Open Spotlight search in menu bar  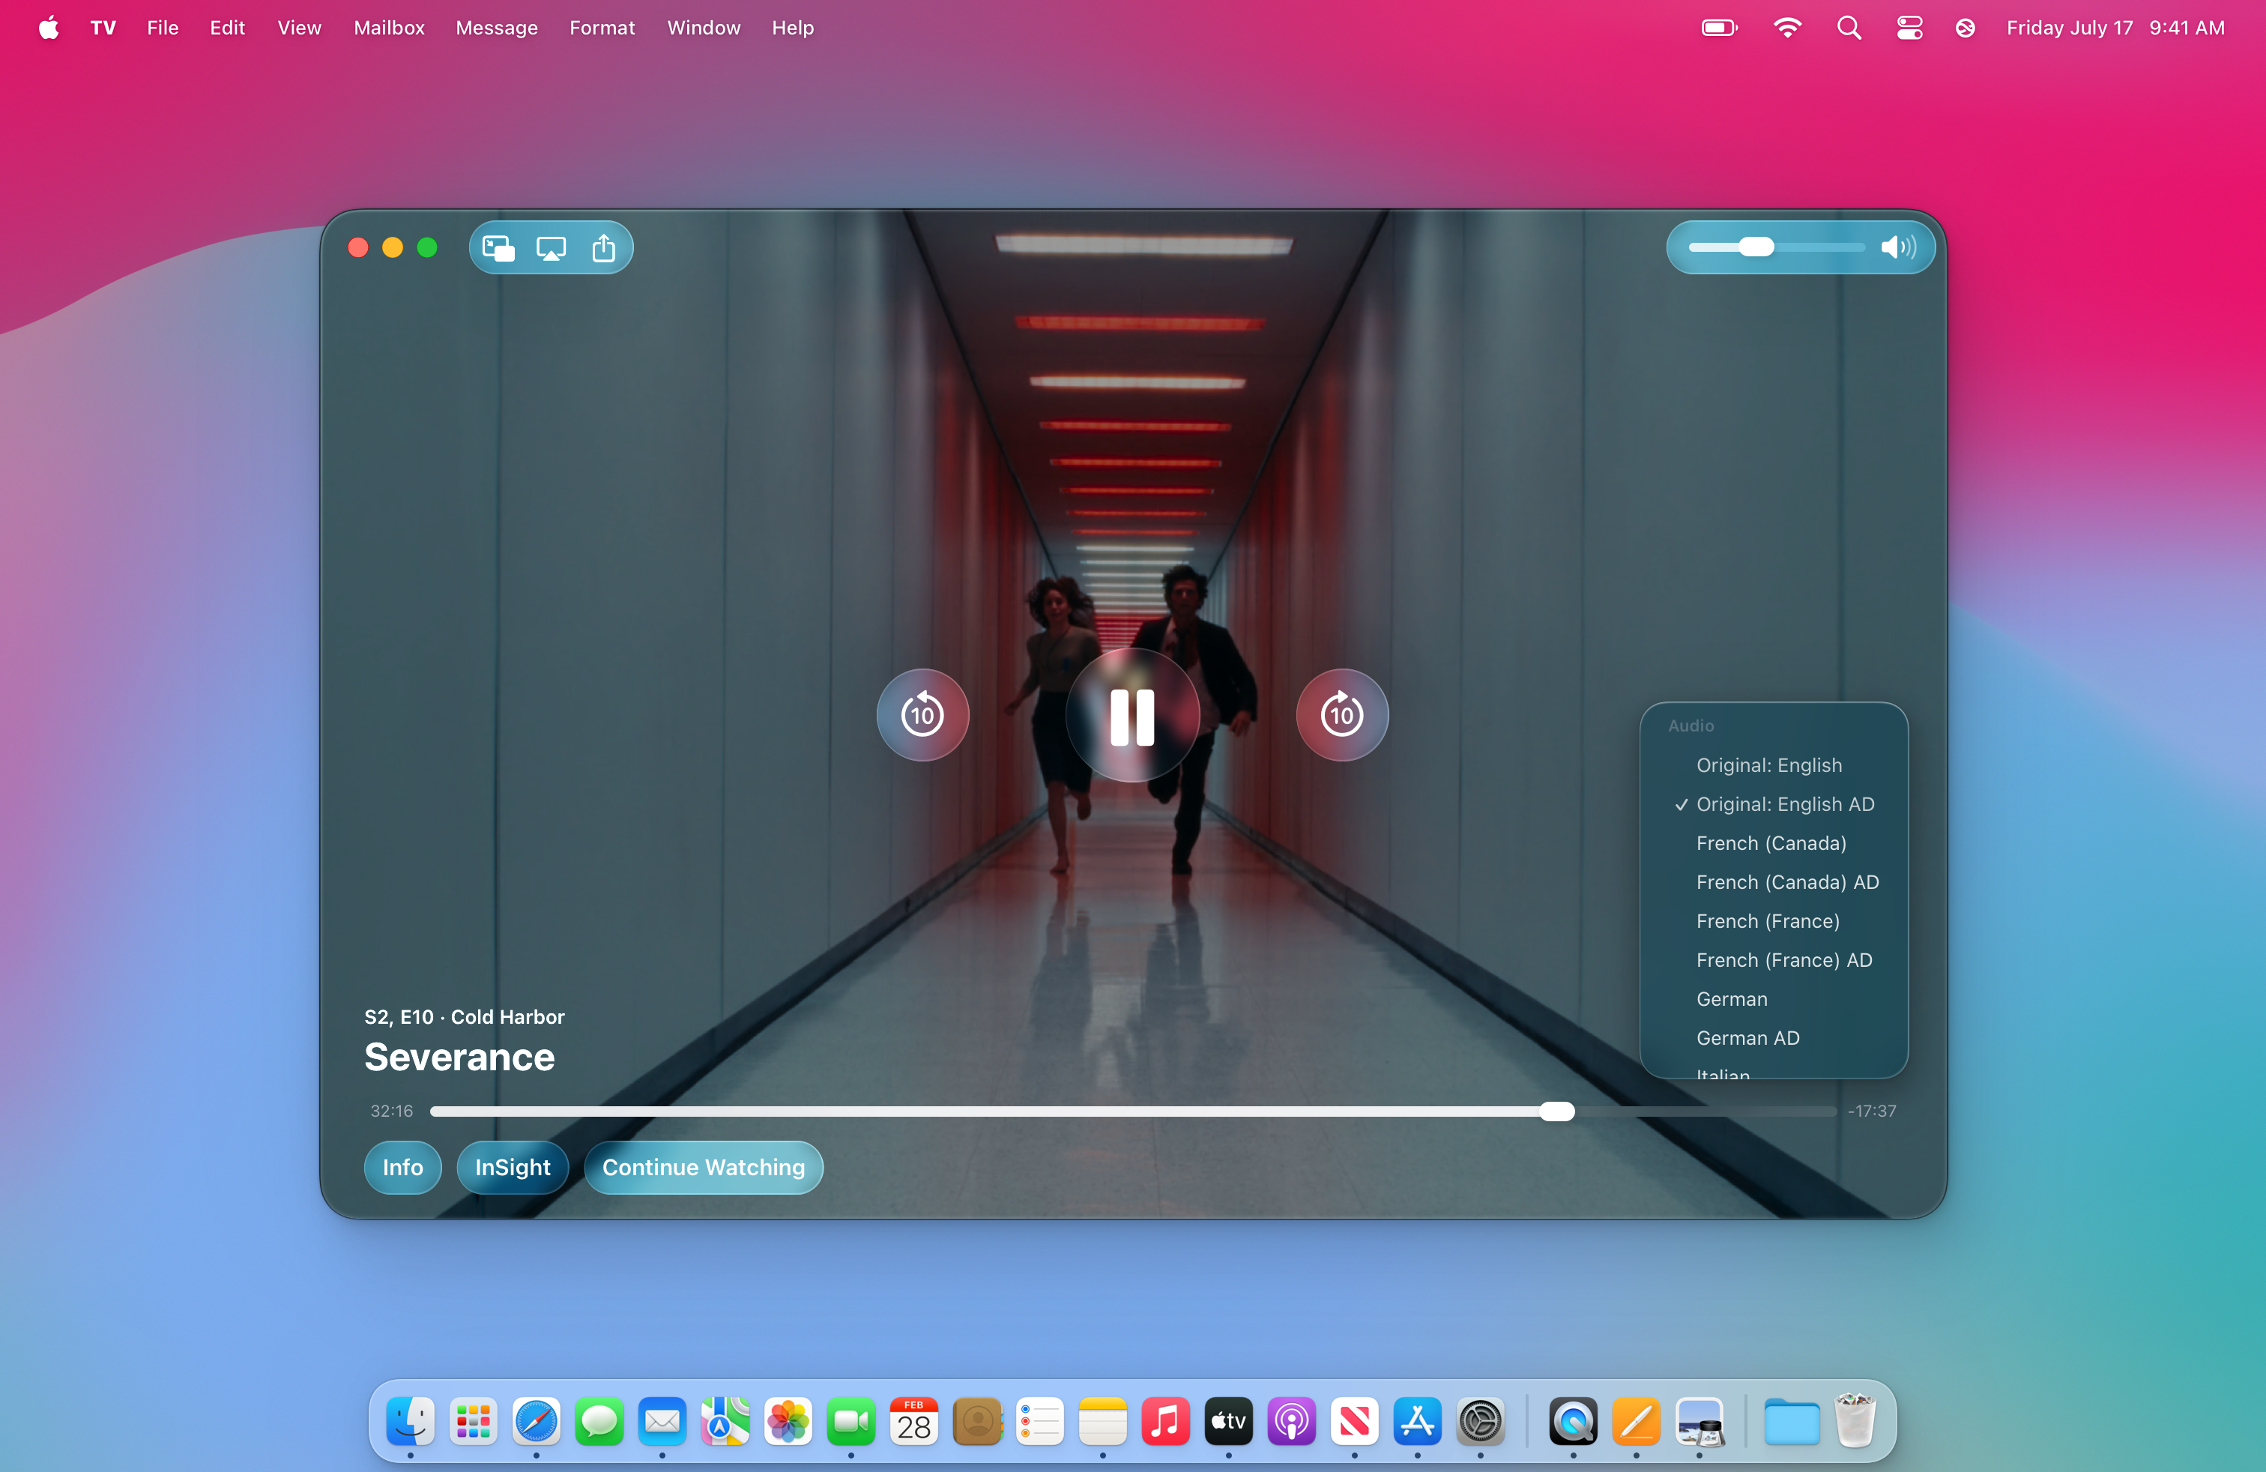click(x=1850, y=28)
